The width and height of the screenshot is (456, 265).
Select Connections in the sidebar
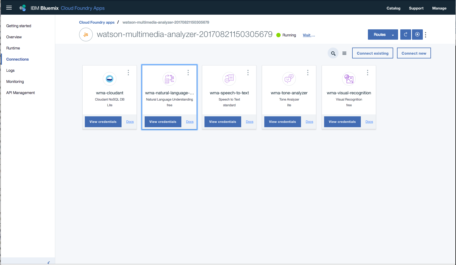point(17,59)
